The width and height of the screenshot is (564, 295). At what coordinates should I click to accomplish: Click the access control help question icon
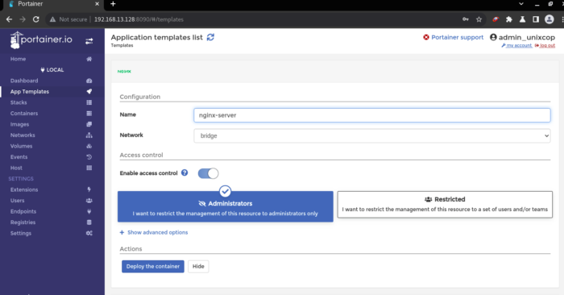pos(185,172)
